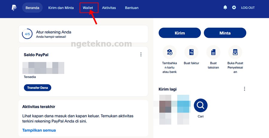Click the Buat faktur invoice icon
The image size is (269, 138).
pos(191,52)
